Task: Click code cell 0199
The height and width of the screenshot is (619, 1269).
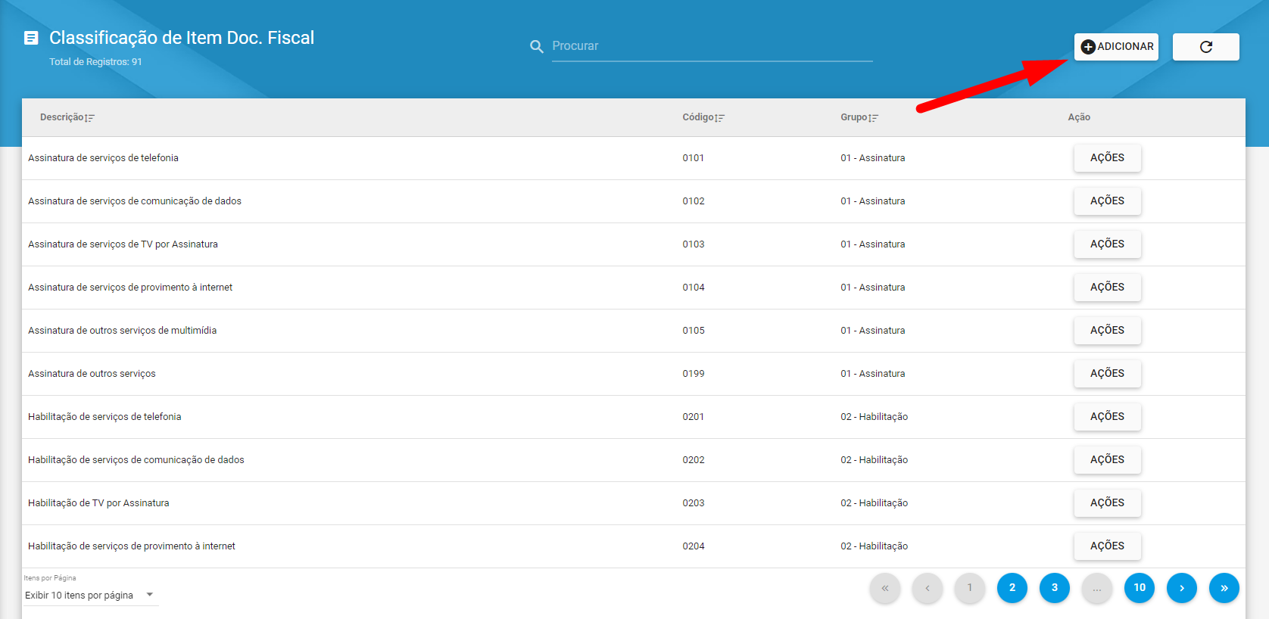Action: pos(693,374)
